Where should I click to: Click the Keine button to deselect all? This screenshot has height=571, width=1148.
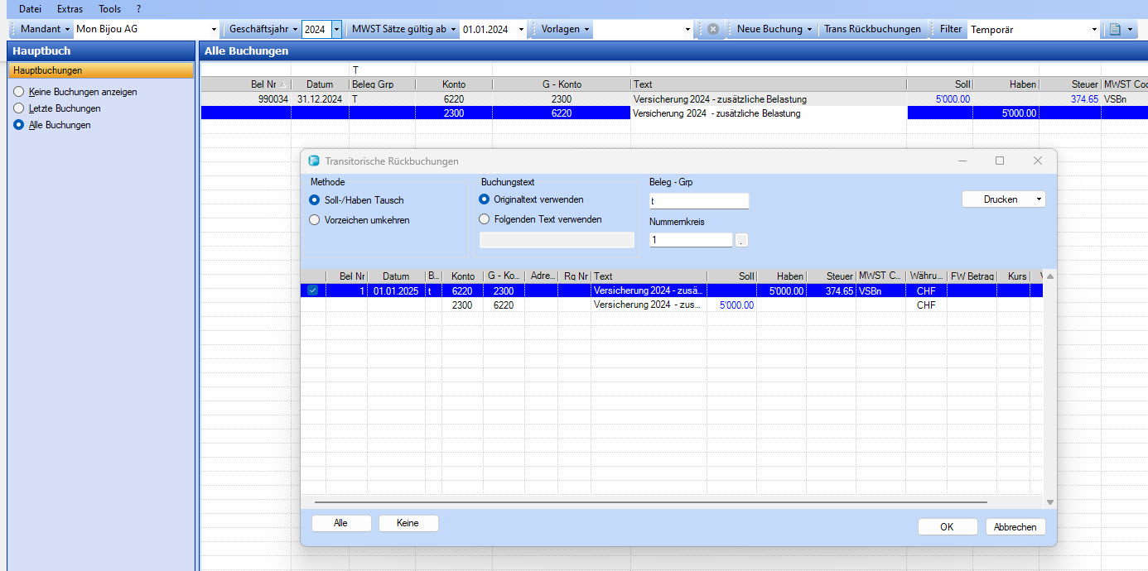click(408, 523)
